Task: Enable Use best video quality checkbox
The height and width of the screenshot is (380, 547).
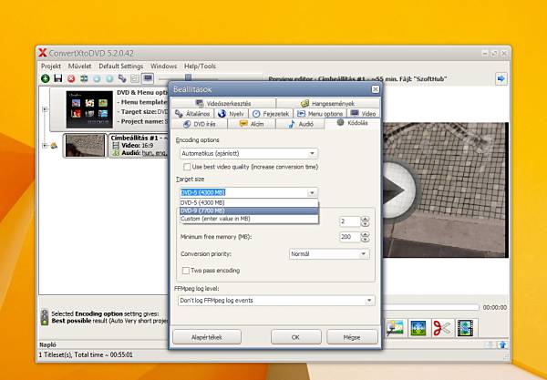Action: pos(187,167)
